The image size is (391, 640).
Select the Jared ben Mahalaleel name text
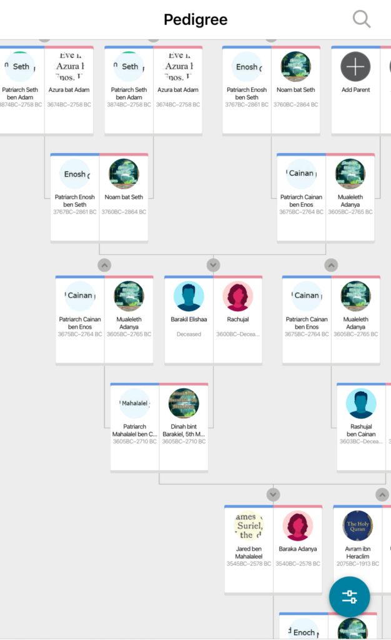249,552
